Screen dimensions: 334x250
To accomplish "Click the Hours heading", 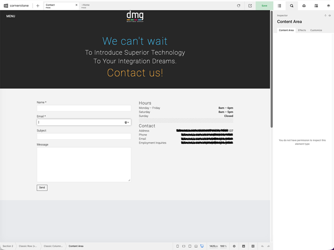I will click(x=145, y=103).
